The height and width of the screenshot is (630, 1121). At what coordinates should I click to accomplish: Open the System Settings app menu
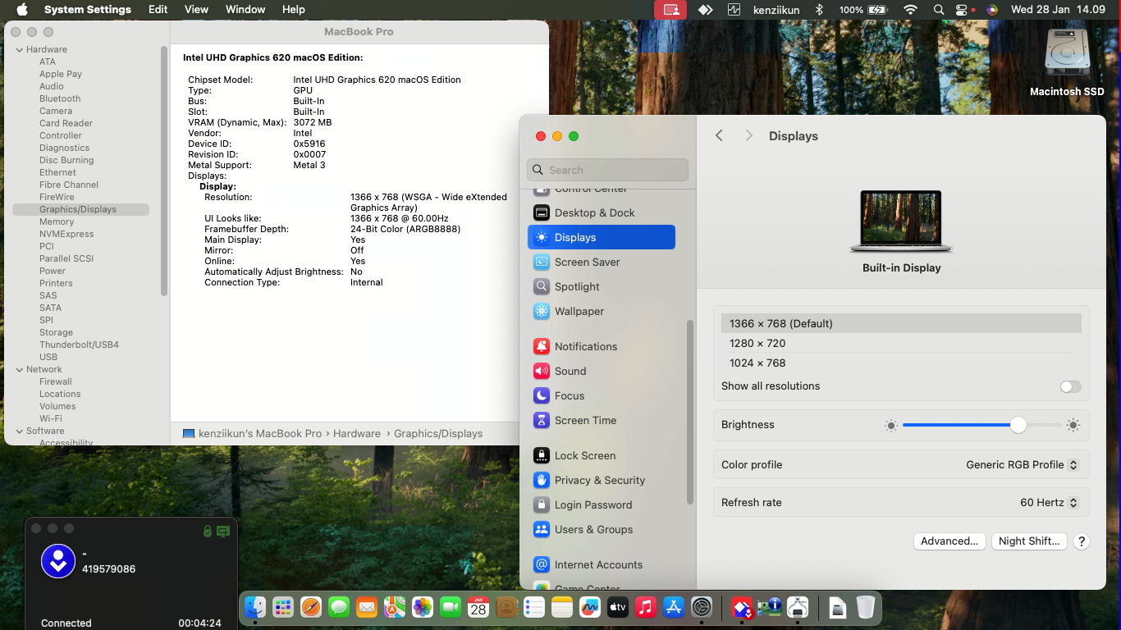click(88, 10)
